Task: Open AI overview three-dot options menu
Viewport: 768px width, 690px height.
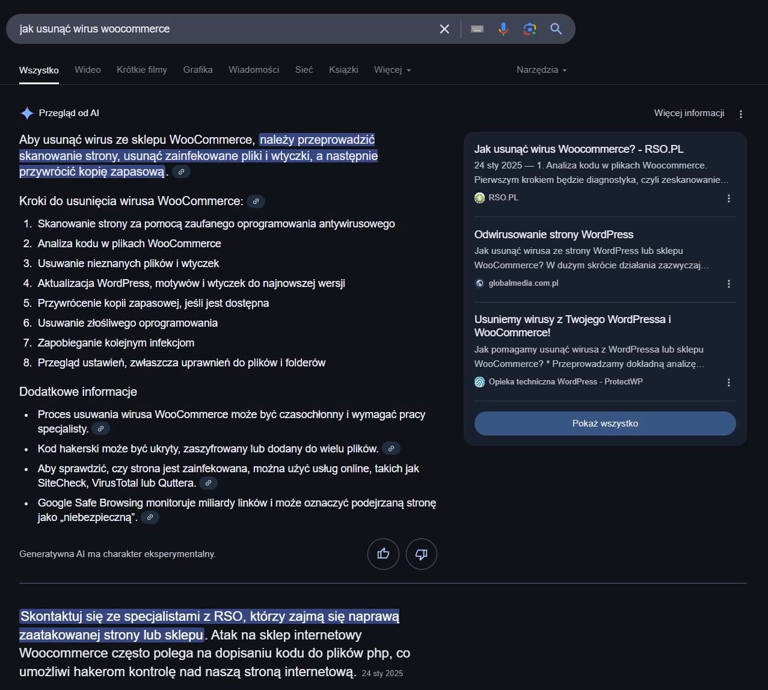Action: point(741,114)
